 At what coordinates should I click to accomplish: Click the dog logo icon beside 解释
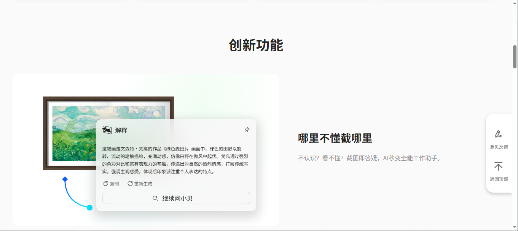pyautogui.click(x=107, y=130)
